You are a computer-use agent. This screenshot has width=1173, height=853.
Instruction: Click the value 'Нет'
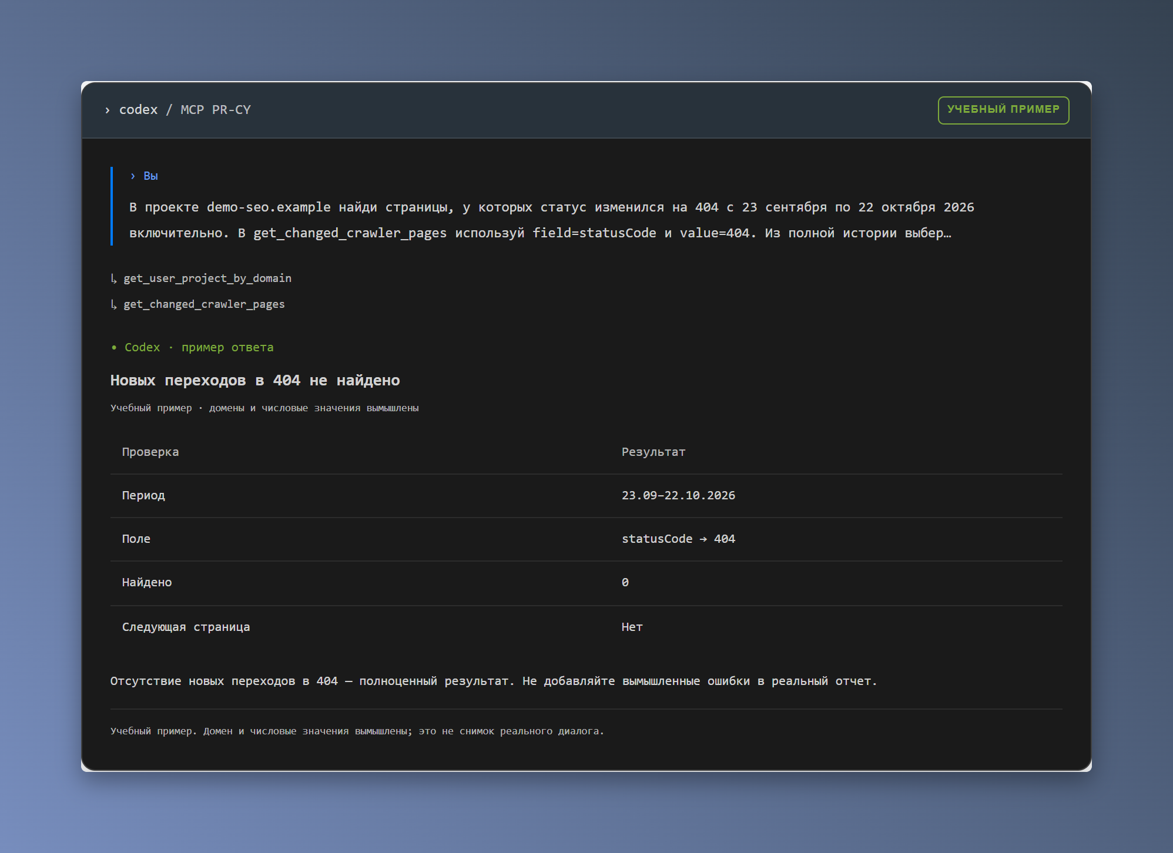click(632, 627)
